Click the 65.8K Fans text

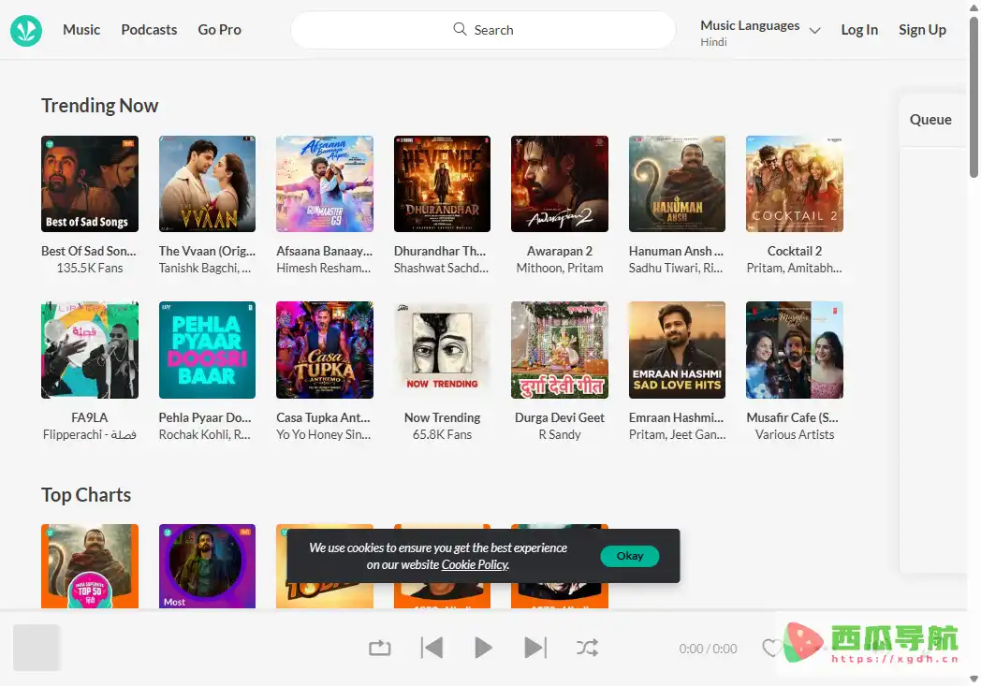(x=443, y=434)
